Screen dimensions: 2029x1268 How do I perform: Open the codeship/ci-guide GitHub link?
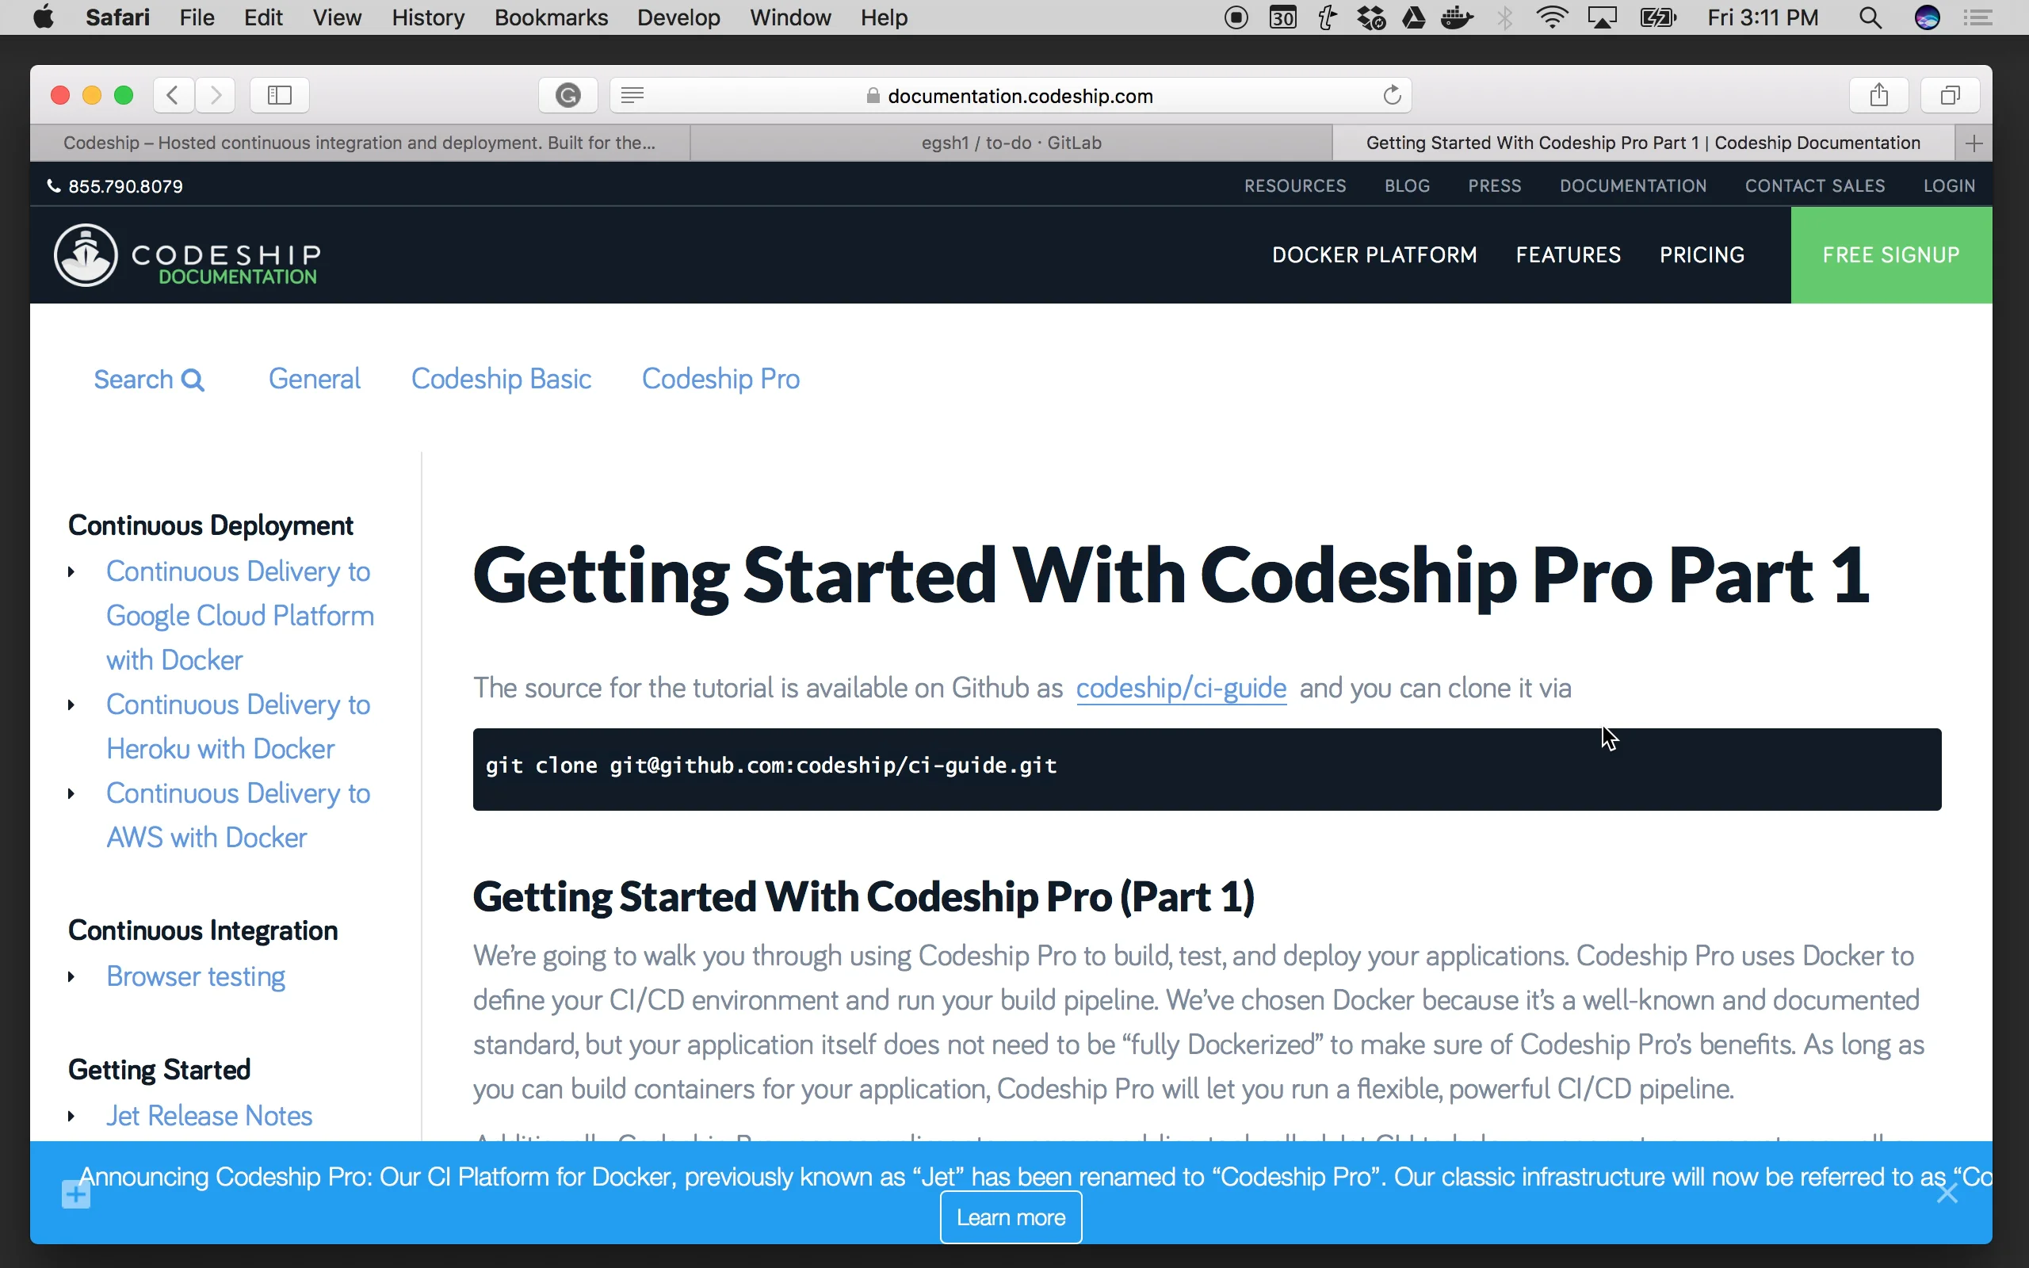point(1180,688)
